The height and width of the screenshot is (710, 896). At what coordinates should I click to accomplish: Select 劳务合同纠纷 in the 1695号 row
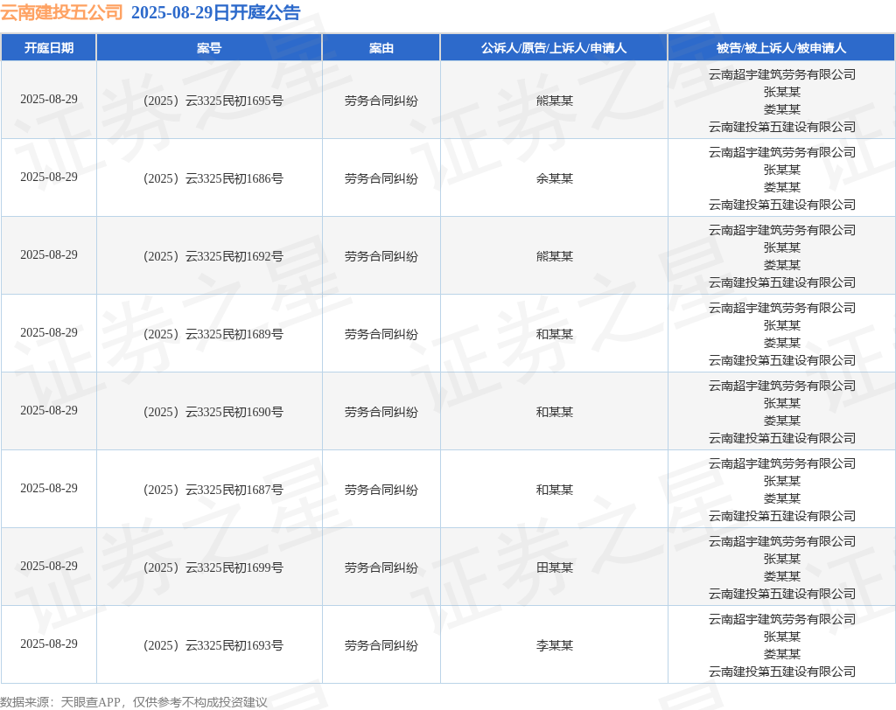[x=381, y=101]
